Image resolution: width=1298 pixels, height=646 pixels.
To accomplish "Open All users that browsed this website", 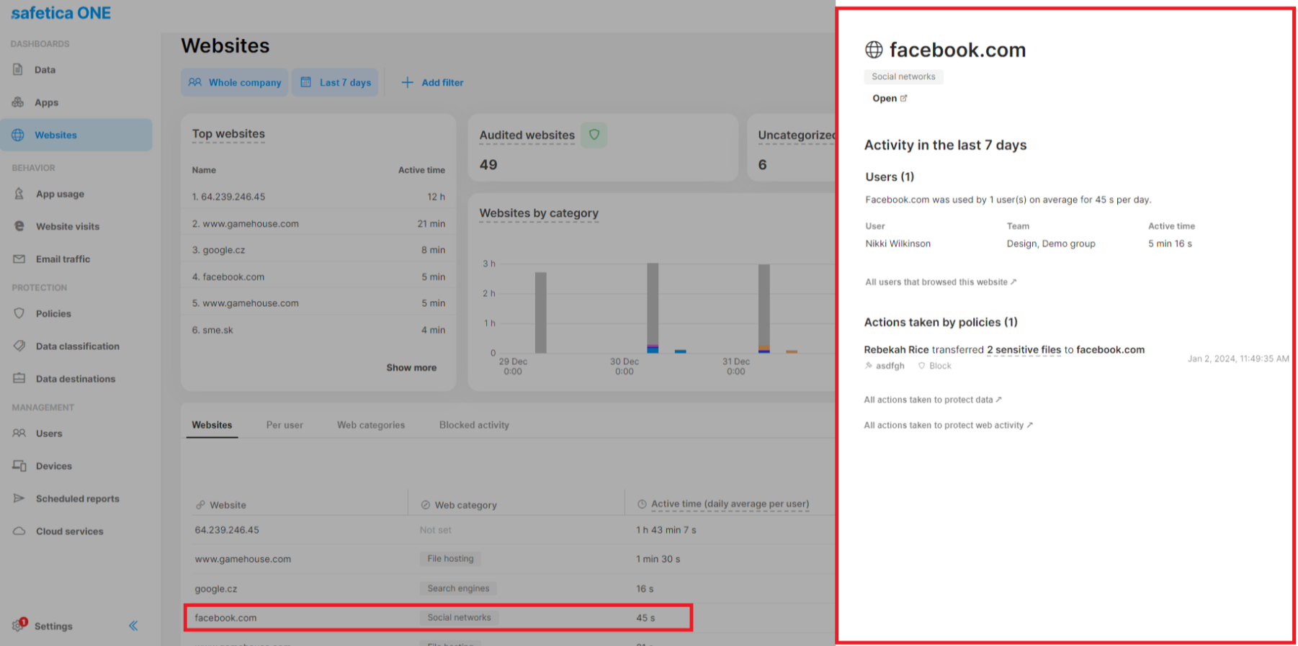I will click(941, 282).
